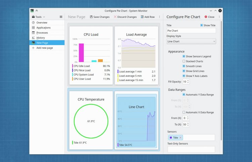The width and height of the screenshot is (252, 162).
Task: Select the Line Chart card
Action: (x=136, y=120)
